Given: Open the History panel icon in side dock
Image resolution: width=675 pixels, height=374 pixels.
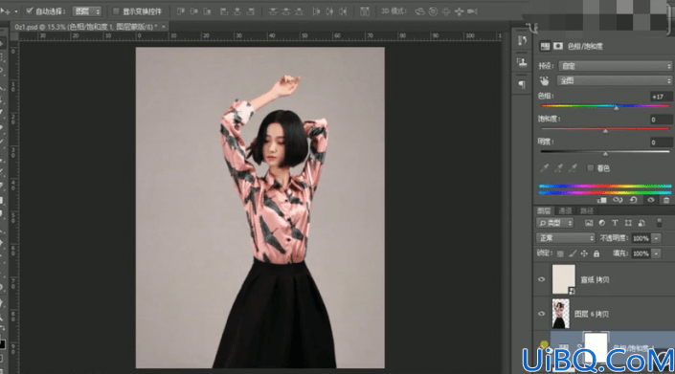Looking at the screenshot, I should (522, 41).
